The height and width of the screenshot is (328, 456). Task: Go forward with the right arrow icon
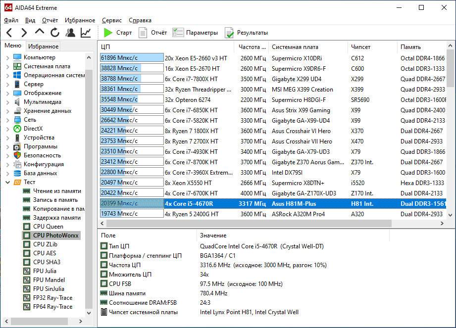tap(24, 33)
